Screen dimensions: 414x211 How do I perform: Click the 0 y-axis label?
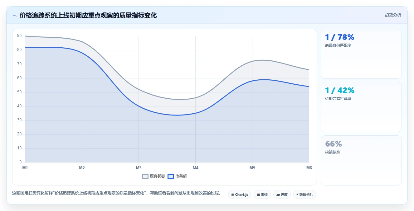21,162
